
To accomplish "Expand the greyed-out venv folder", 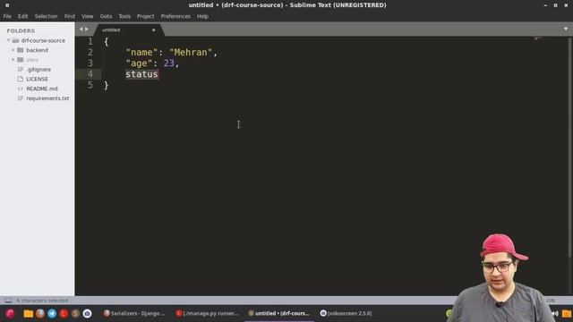I will pyautogui.click(x=13, y=60).
